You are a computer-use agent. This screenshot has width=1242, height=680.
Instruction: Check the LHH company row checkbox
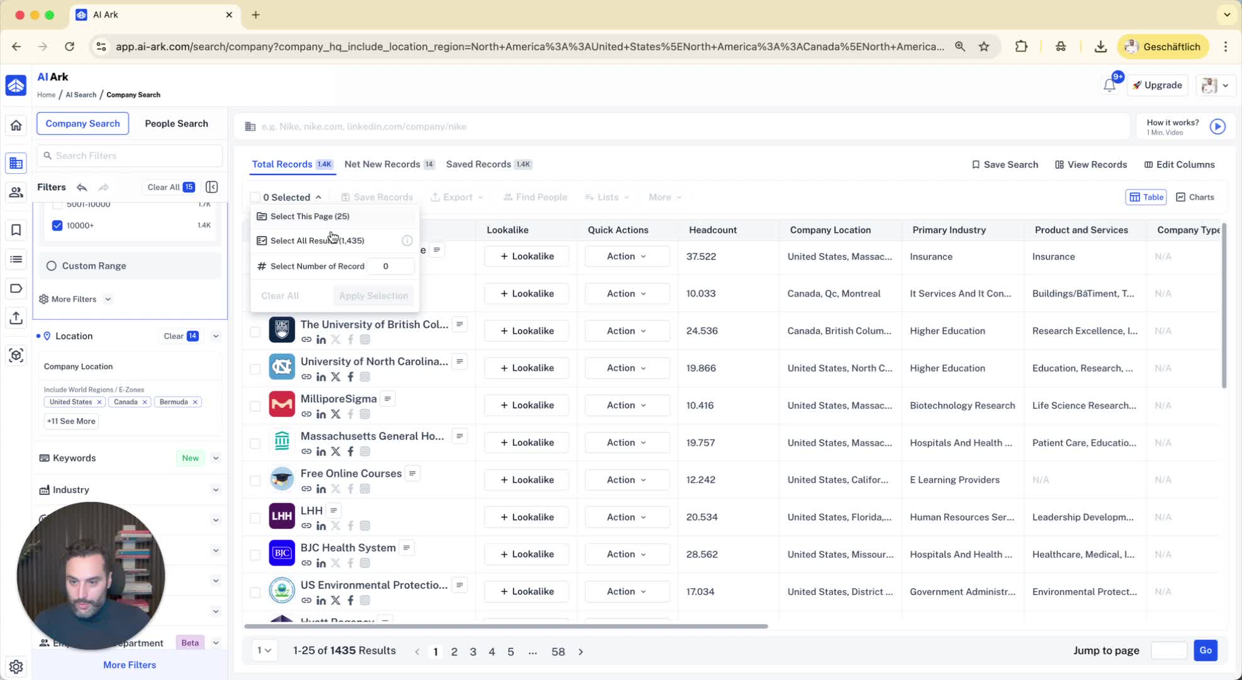[x=255, y=518]
